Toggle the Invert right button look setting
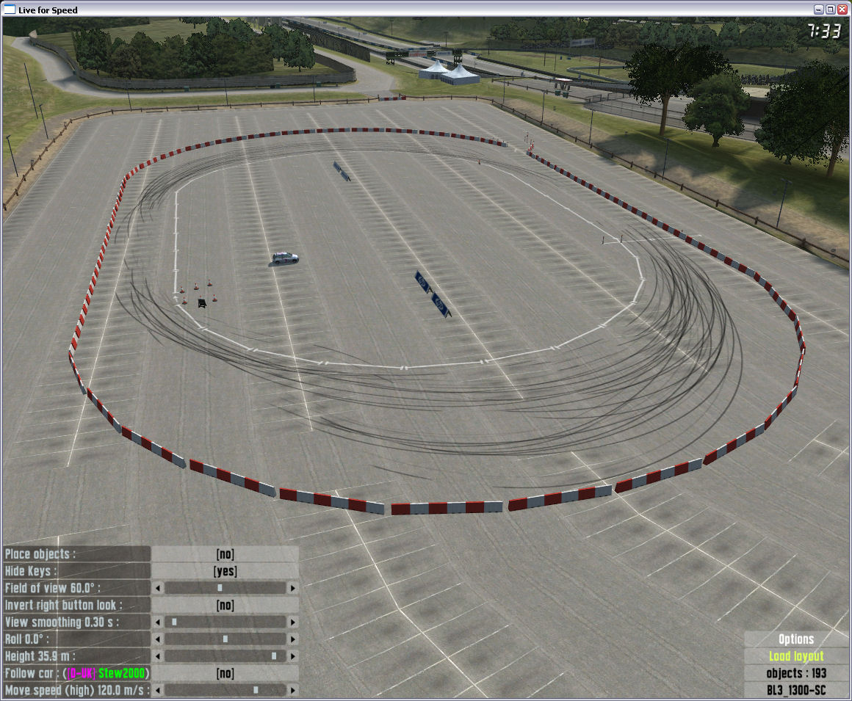 (x=225, y=605)
